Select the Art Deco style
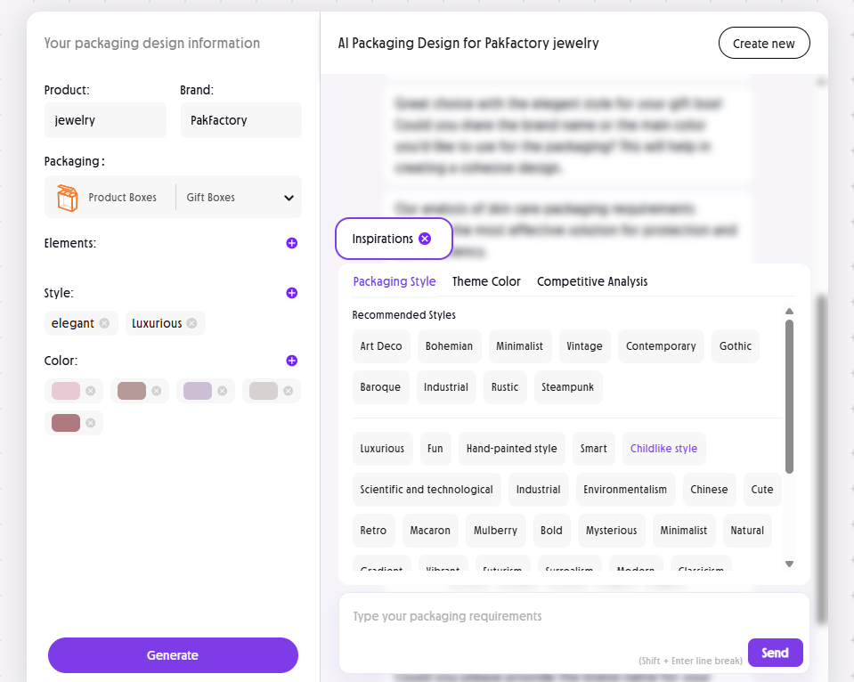854x682 pixels. tap(380, 345)
